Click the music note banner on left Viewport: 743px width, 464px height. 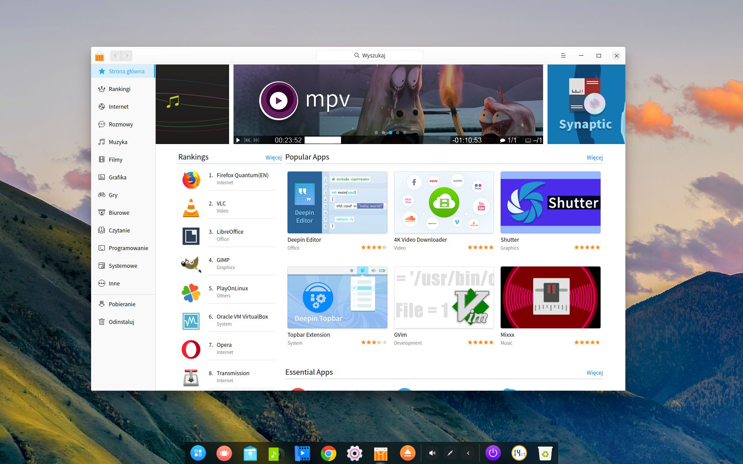pos(192,104)
